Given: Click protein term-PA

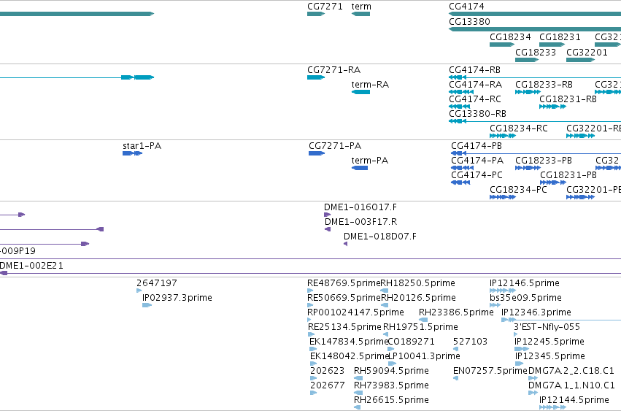Looking at the screenshot, I should tap(360, 168).
